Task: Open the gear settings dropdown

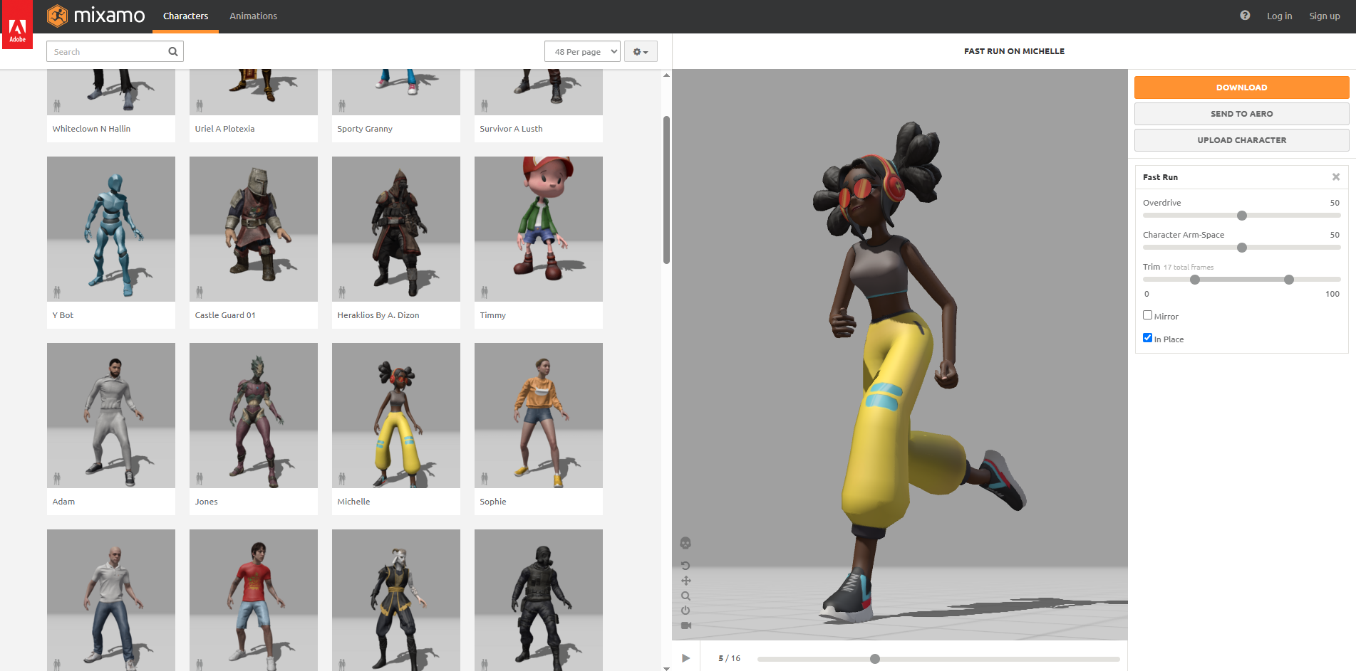Action: [x=641, y=51]
